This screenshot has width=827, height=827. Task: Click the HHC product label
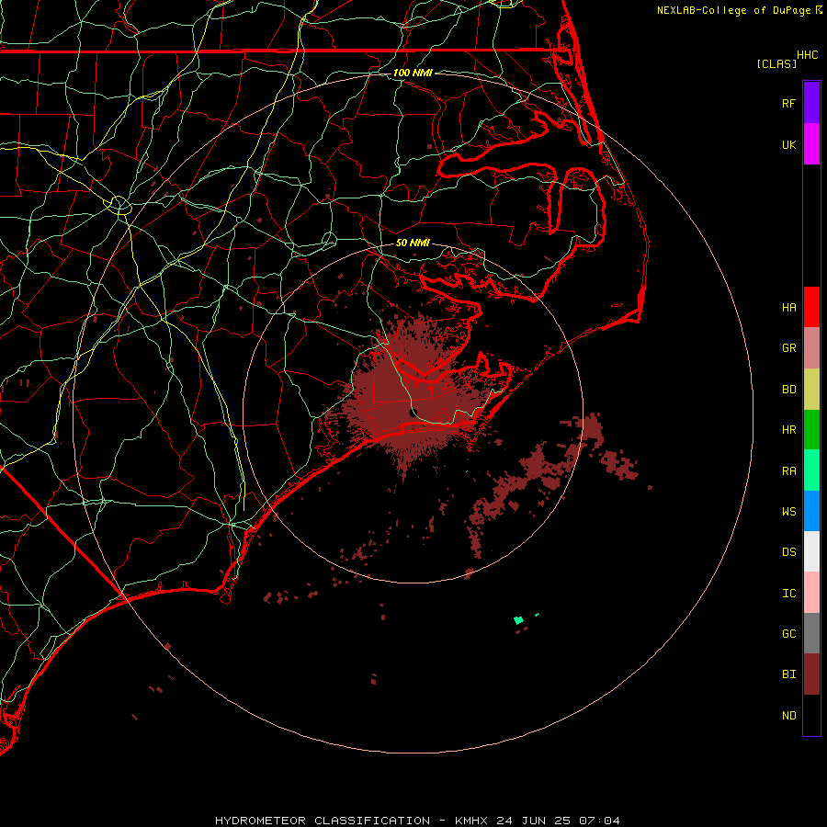coord(807,55)
